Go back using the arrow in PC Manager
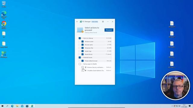Viewport: 193px width, 108px height. point(77,22)
